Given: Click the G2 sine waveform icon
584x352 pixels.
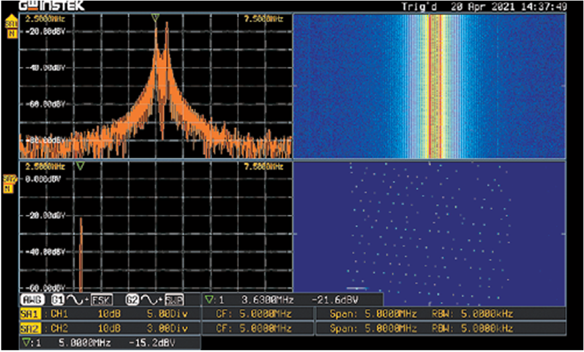Looking at the screenshot, I should [x=149, y=300].
